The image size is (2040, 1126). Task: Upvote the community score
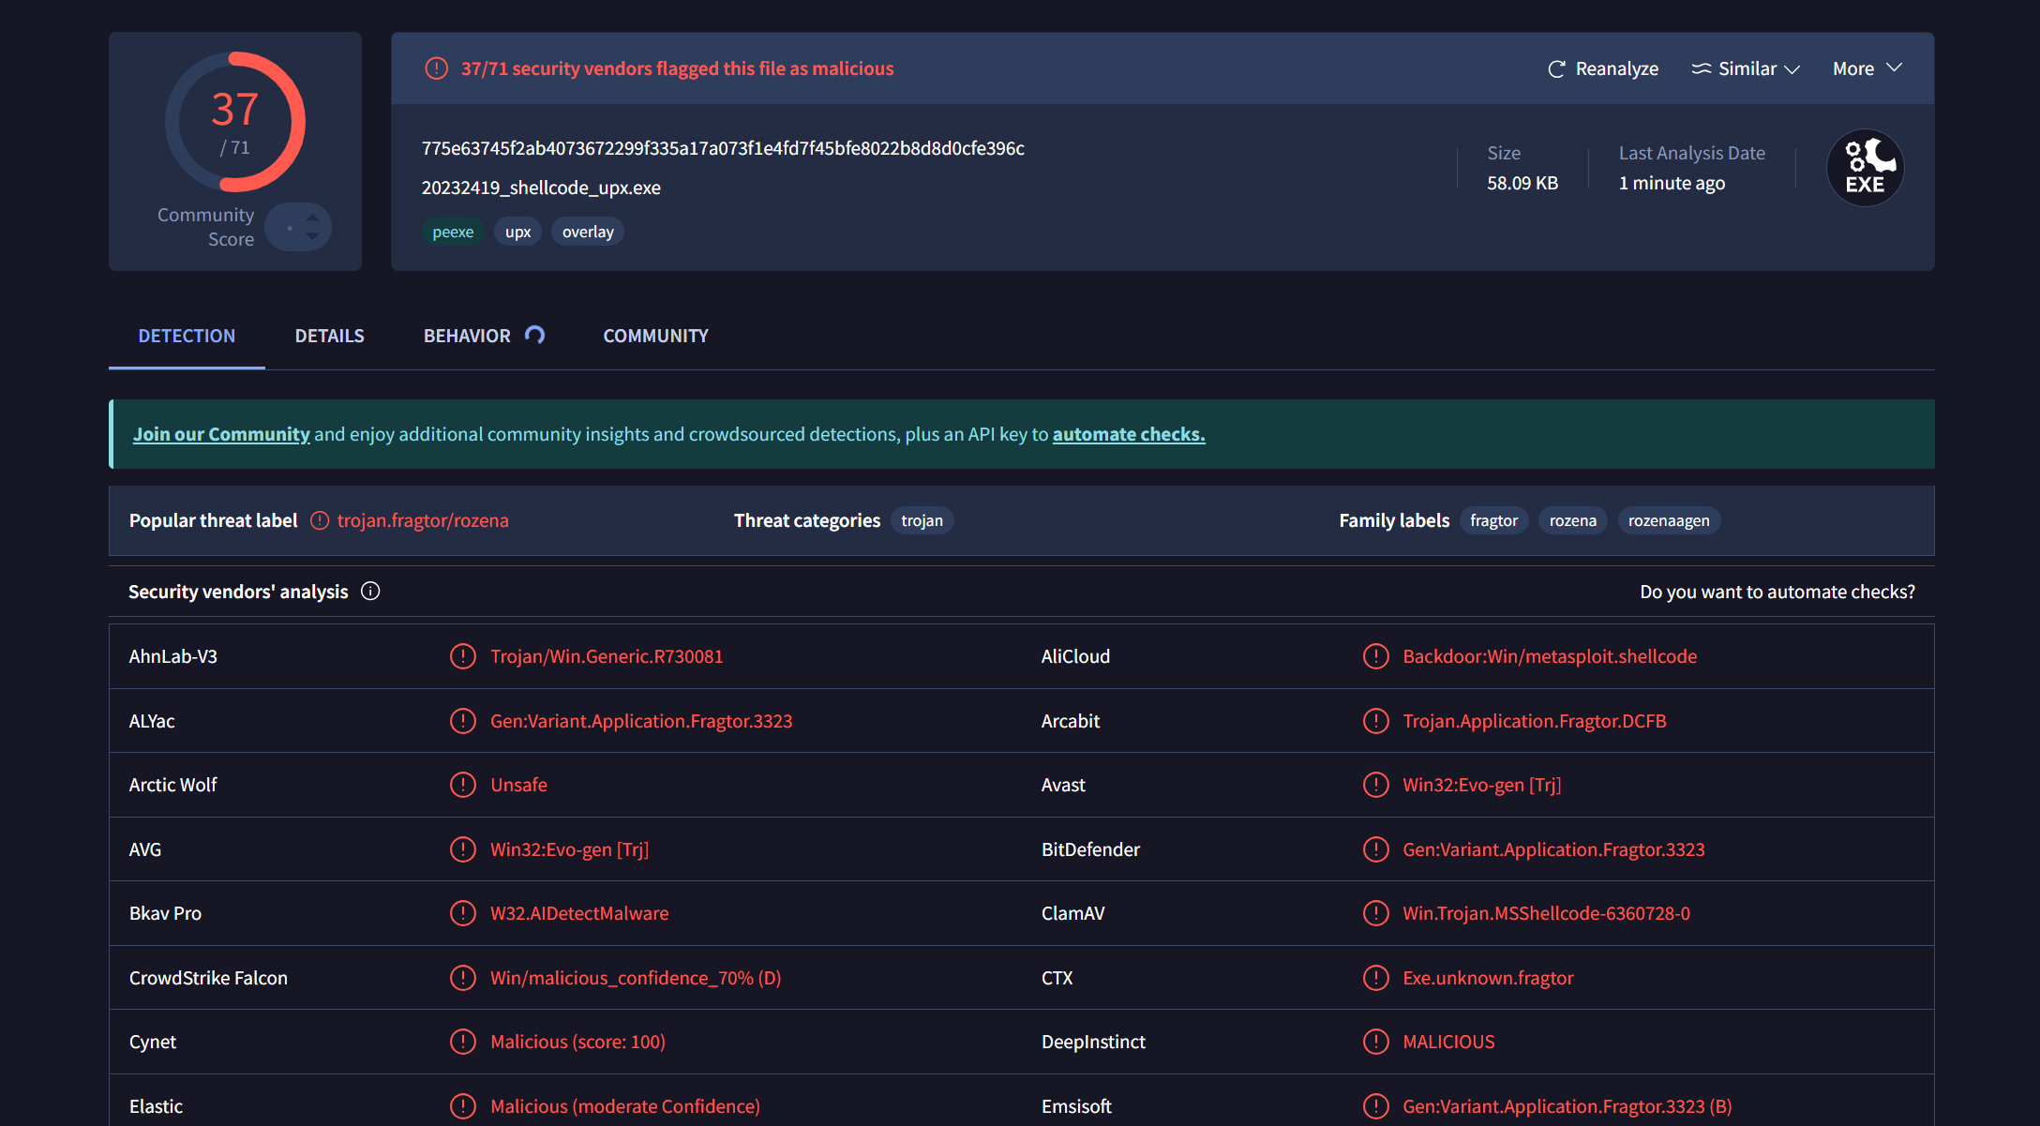[313, 218]
